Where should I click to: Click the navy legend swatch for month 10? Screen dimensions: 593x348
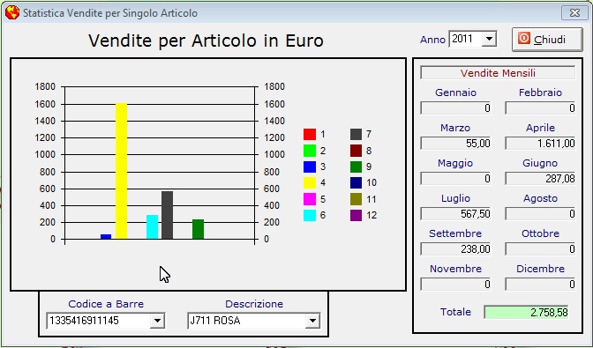pyautogui.click(x=356, y=182)
